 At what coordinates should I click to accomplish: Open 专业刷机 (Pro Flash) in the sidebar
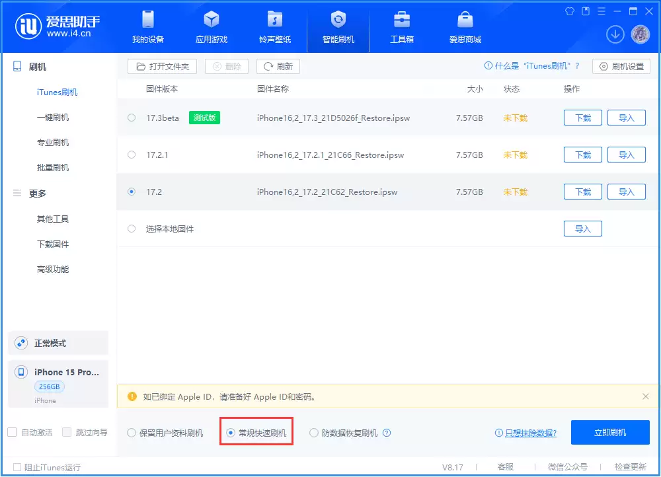coord(53,143)
